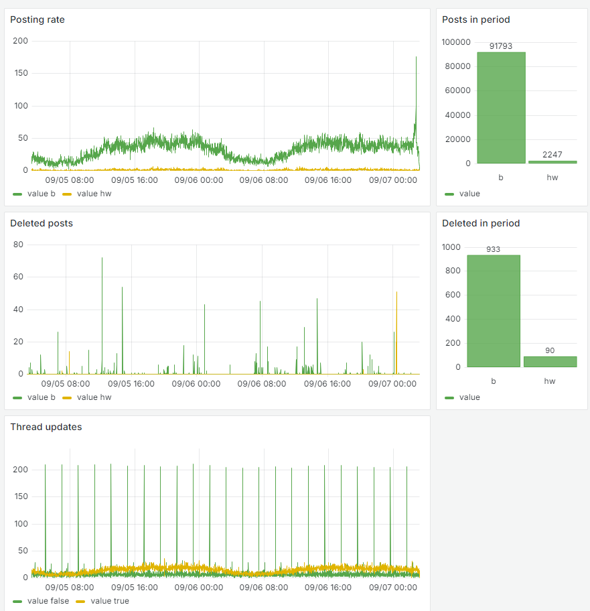590x611 pixels.
Task: Toggle 'value false' legend in Thread updates
Action: [48, 601]
